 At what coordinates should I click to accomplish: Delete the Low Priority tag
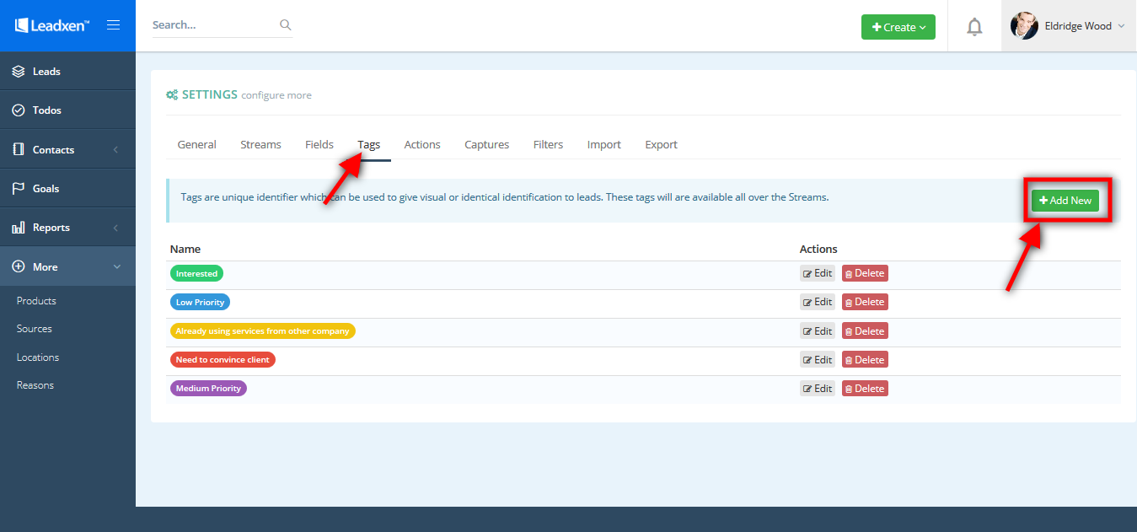pyautogui.click(x=865, y=302)
